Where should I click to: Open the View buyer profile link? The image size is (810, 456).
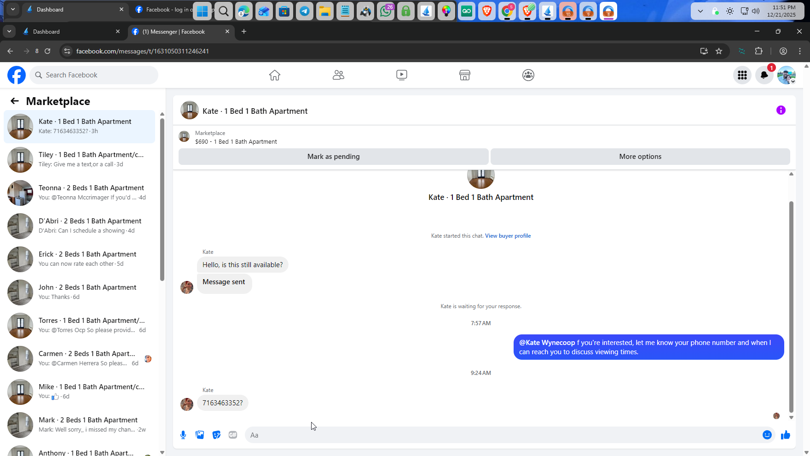(508, 236)
